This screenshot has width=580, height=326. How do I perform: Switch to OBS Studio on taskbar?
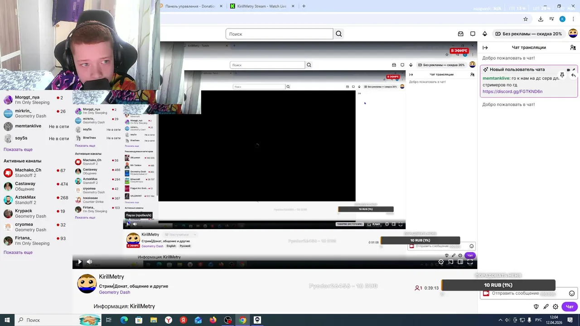[x=228, y=320]
